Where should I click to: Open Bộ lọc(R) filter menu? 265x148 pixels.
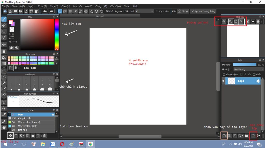pos(42,6)
